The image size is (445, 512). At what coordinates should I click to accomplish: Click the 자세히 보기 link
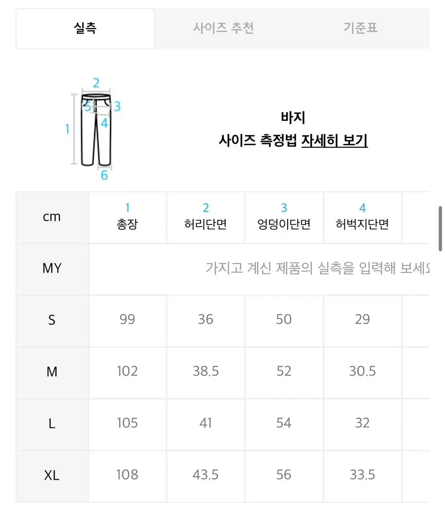(334, 140)
